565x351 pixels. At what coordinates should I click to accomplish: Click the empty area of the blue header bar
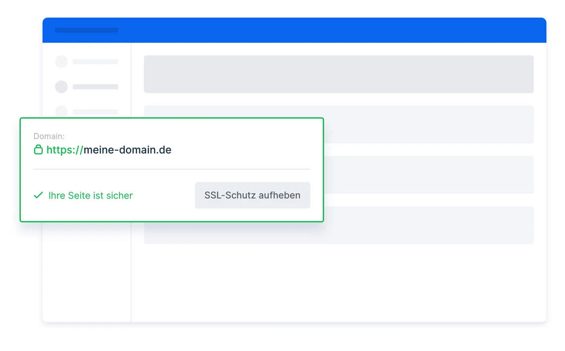click(332, 30)
